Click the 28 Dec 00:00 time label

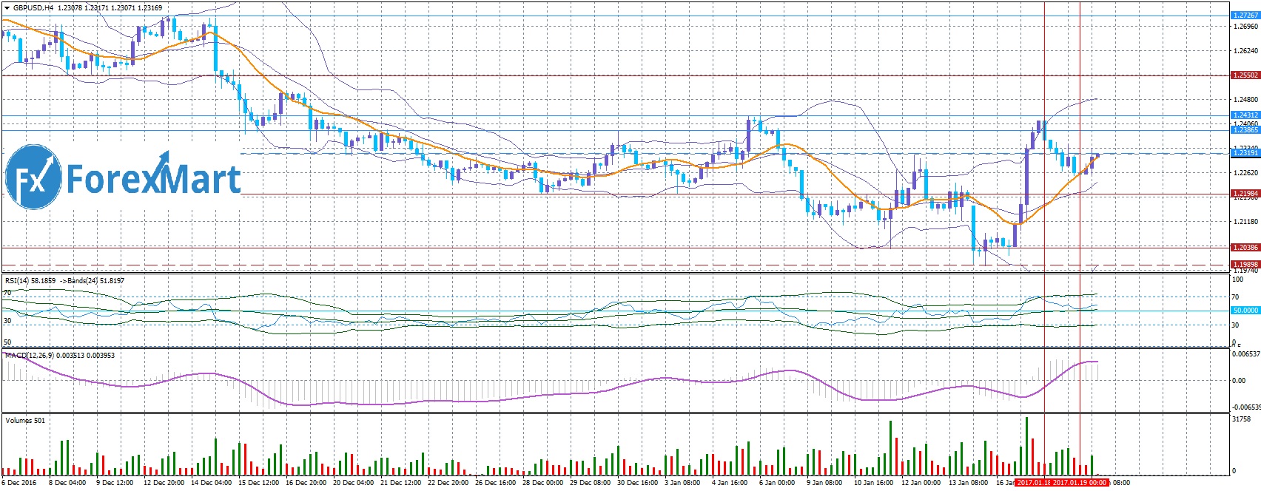click(x=544, y=483)
